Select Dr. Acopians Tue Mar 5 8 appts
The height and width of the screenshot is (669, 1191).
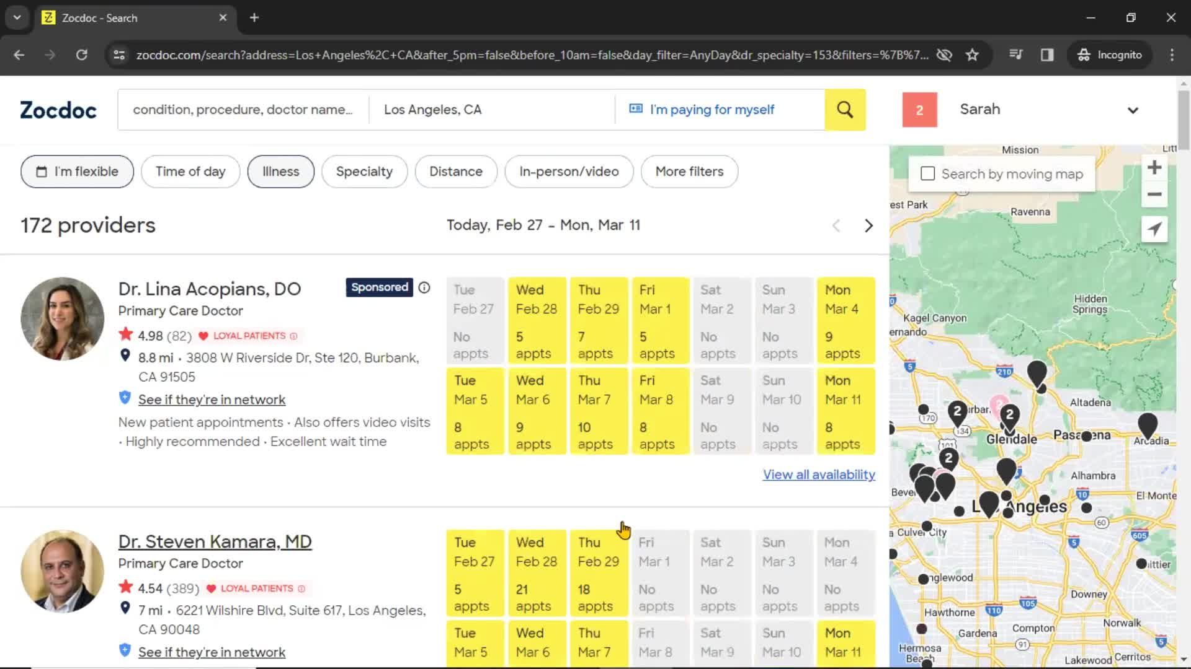pyautogui.click(x=475, y=411)
